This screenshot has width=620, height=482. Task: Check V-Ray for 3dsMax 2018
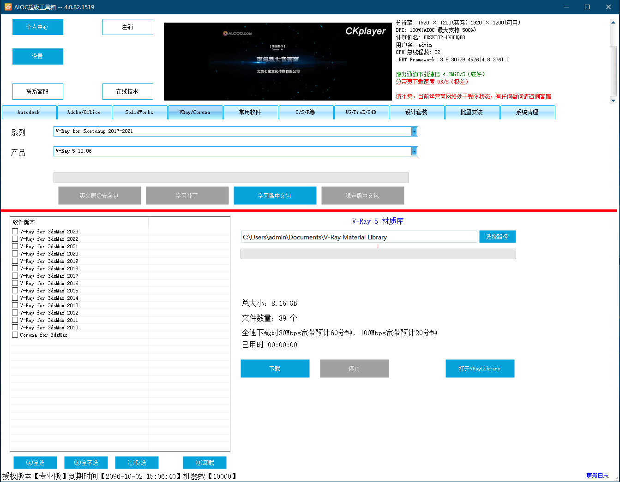[15, 268]
